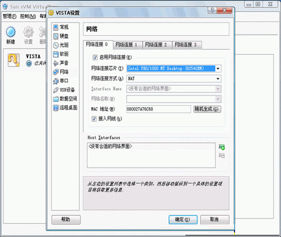281x237 pixels.
Task: Open the 数据空间 shared folders category
Action: pyautogui.click(x=65, y=99)
